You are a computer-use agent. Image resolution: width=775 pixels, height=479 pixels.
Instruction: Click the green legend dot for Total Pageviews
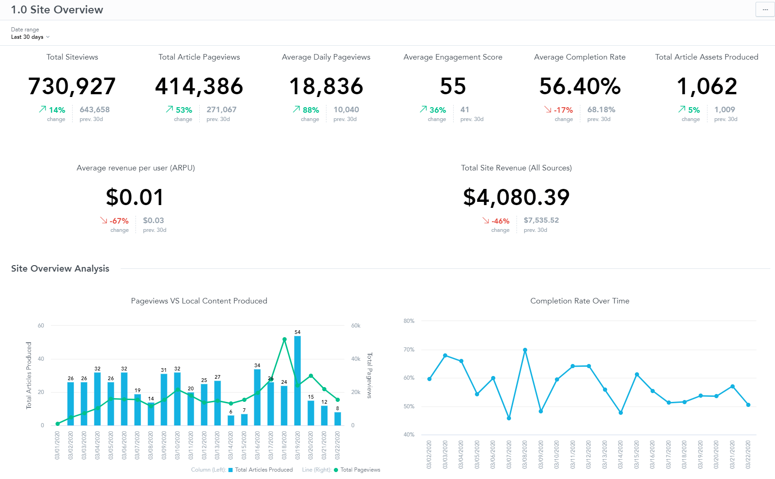pos(336,470)
